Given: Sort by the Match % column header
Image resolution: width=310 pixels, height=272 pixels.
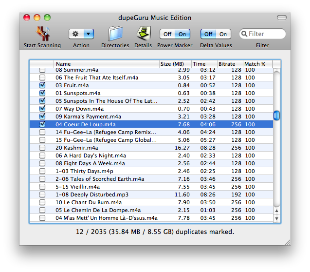Looking at the screenshot, I should pyautogui.click(x=257, y=64).
